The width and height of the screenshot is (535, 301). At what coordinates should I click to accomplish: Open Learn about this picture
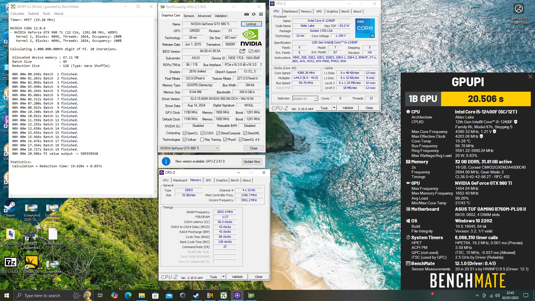tap(519, 14)
